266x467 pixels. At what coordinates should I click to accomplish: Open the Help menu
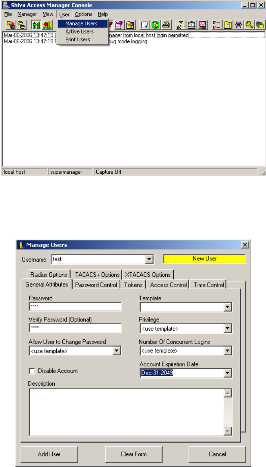[x=102, y=14]
